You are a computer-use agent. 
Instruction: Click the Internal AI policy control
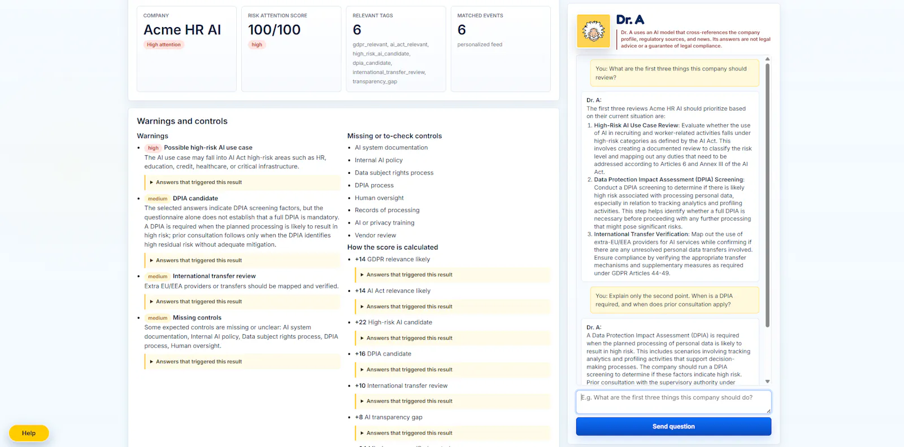click(379, 160)
